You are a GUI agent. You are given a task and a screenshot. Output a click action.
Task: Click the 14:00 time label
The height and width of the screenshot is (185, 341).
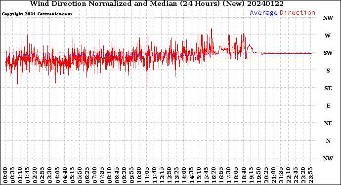pos(184,175)
